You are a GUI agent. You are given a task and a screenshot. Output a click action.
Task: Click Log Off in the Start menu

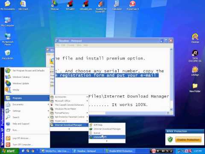[27, 138]
